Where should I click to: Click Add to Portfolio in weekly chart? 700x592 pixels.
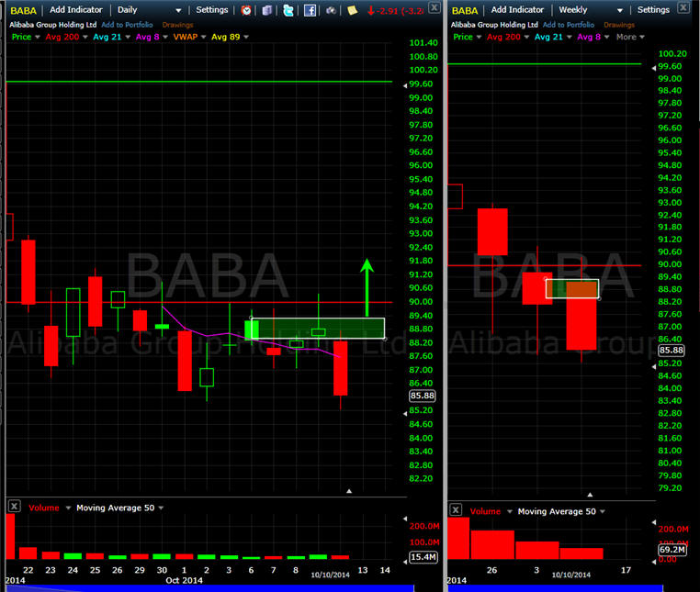569,25
